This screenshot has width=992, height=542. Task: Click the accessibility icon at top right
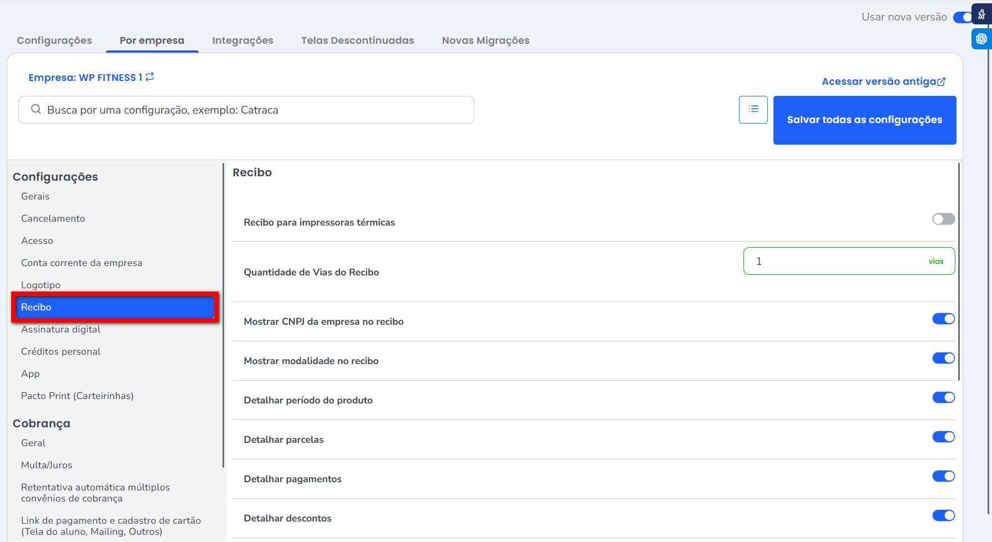point(981,14)
